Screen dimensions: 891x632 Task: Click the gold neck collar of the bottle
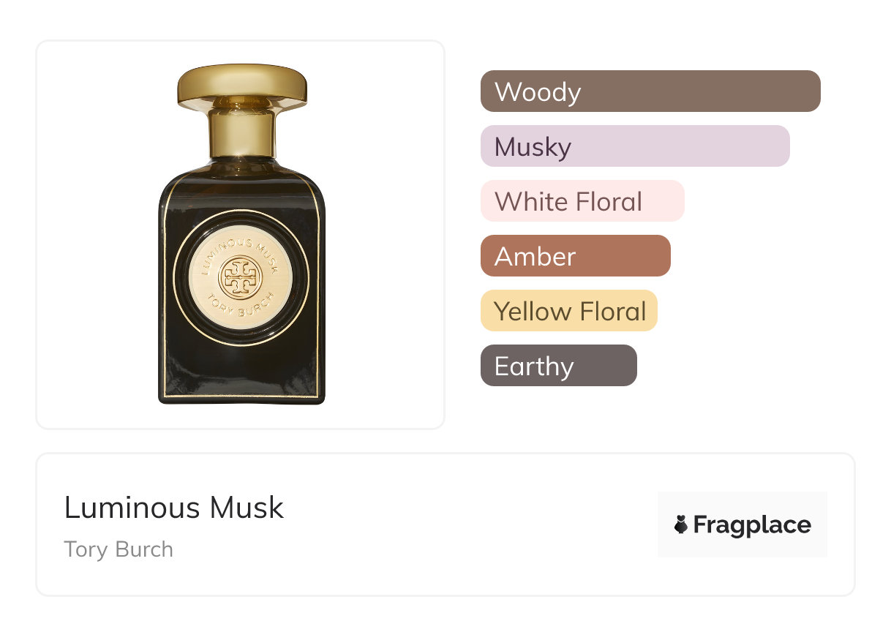click(241, 133)
